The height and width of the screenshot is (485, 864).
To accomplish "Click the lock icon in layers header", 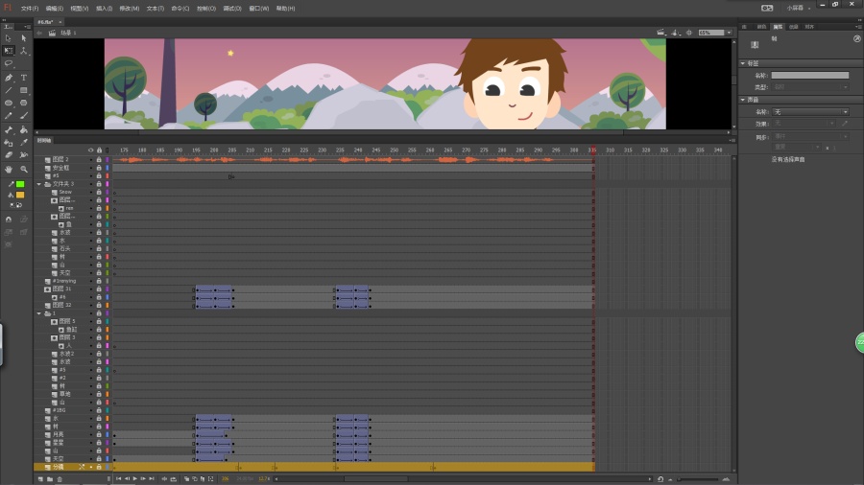I will 99,150.
